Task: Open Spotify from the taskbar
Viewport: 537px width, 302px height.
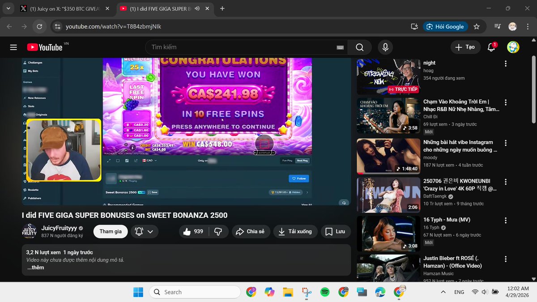Action: pyautogui.click(x=325, y=292)
